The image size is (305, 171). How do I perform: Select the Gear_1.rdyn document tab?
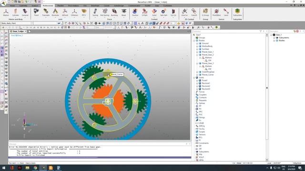[18, 31]
